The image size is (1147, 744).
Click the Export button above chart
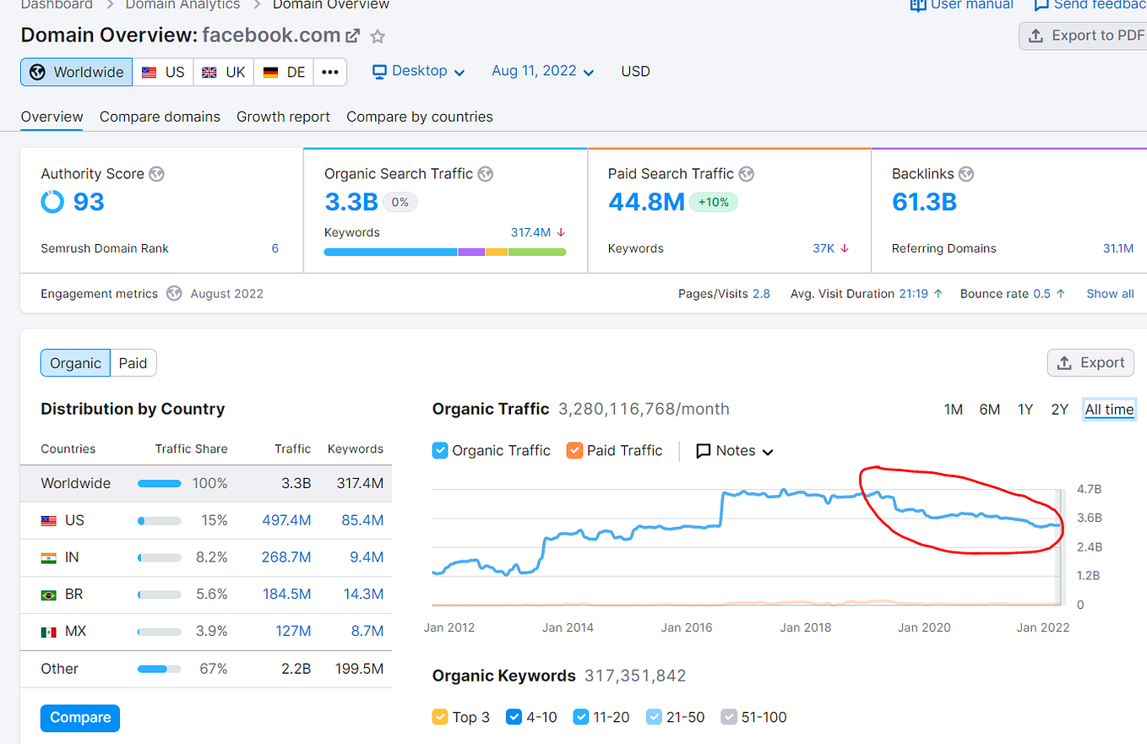point(1090,362)
